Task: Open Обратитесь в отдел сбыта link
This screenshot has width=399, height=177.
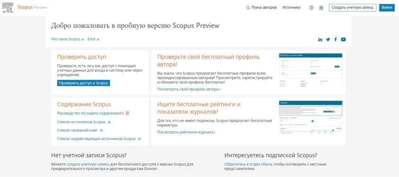Action: pyautogui.click(x=248, y=164)
